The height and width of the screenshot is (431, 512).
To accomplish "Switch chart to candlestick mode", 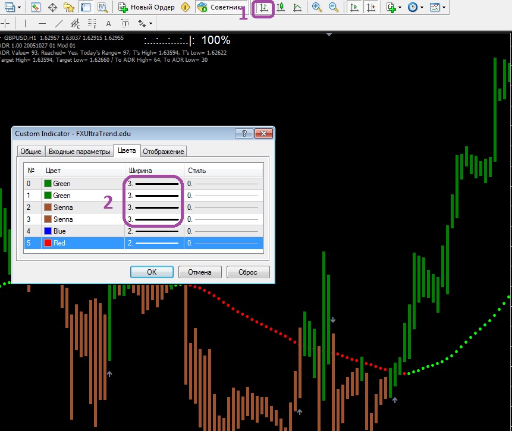I will (x=281, y=7).
